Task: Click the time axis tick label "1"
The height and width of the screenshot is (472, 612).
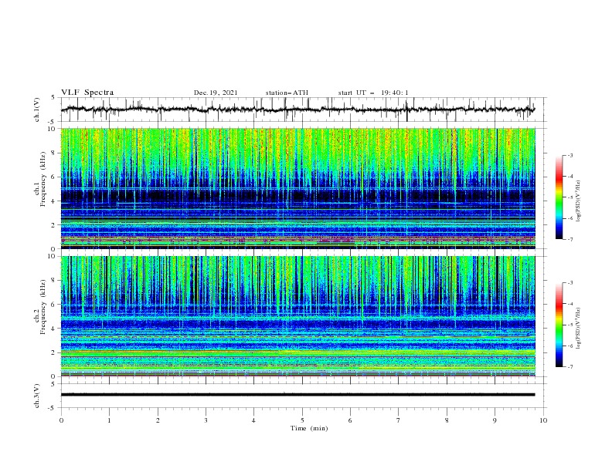Action: tap(109, 420)
